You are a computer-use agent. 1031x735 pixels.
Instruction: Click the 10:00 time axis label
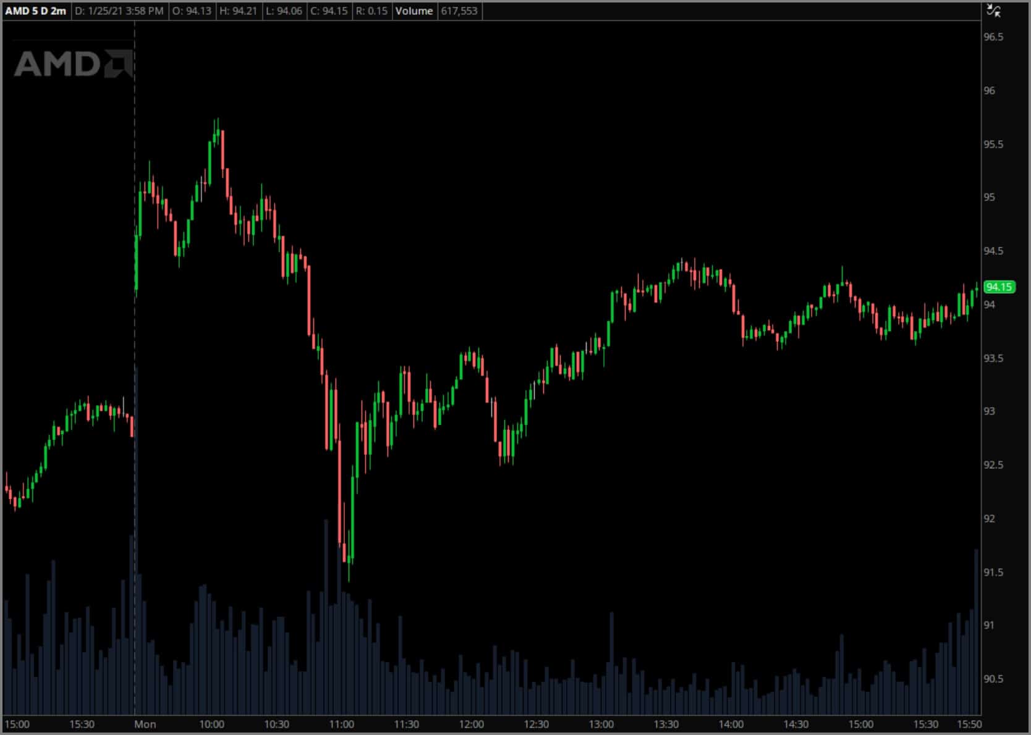pyautogui.click(x=211, y=724)
